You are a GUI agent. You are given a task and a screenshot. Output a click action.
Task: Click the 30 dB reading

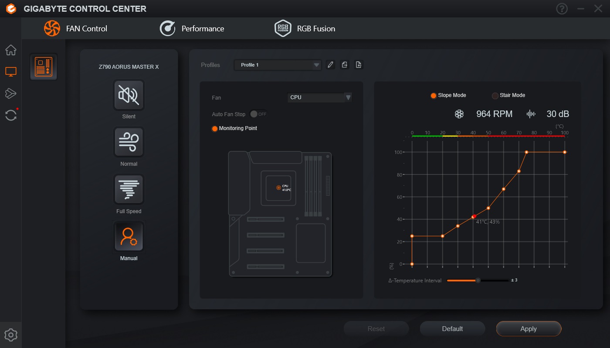[558, 114]
